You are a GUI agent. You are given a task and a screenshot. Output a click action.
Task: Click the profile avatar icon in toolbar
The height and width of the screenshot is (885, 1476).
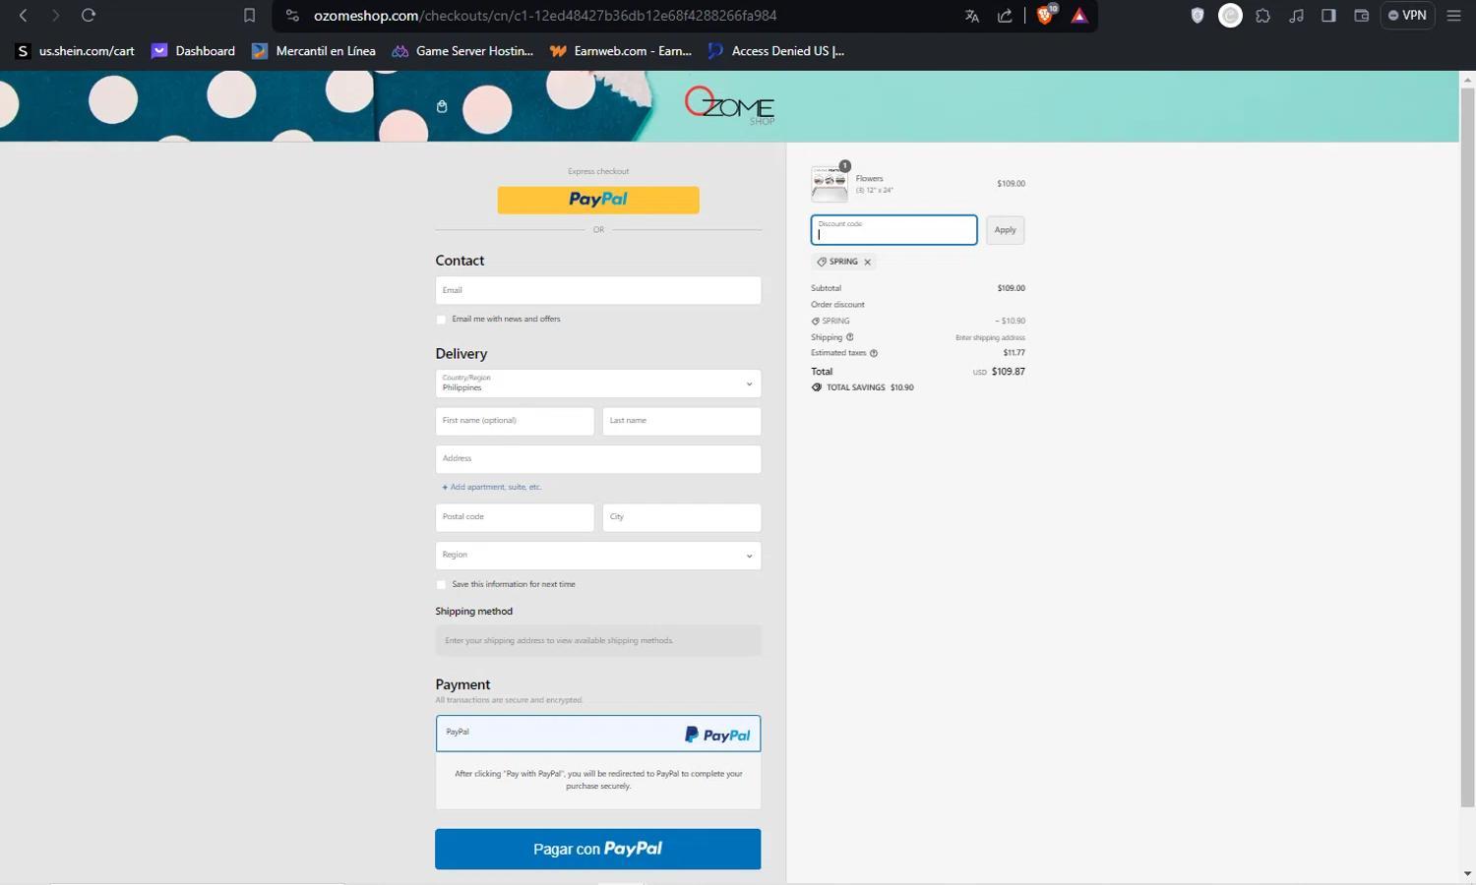pos(1230,16)
